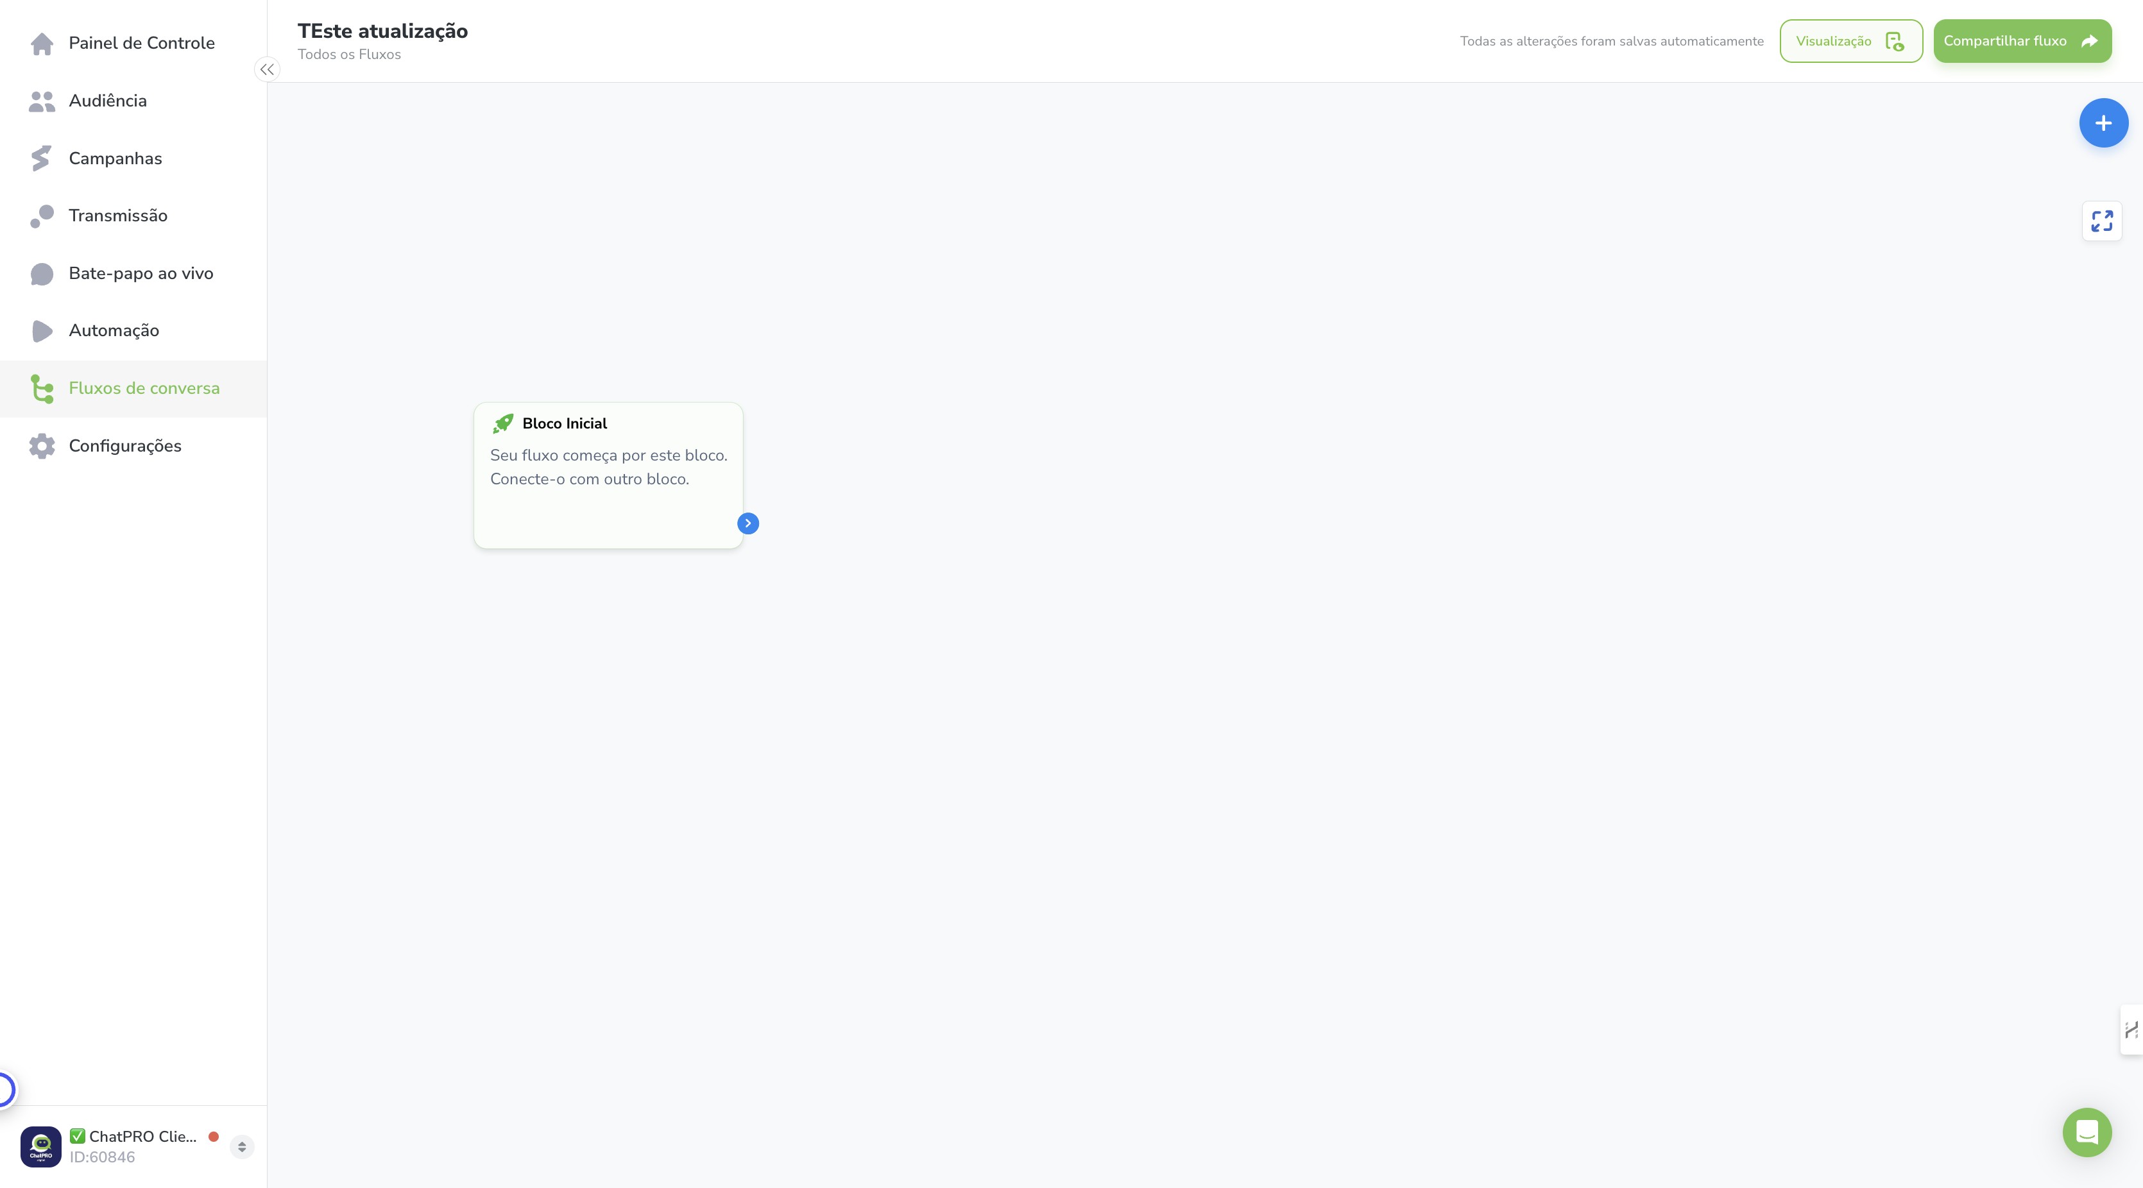The width and height of the screenshot is (2143, 1188).
Task: Open Painel de Controle menu item
Action: click(x=133, y=43)
